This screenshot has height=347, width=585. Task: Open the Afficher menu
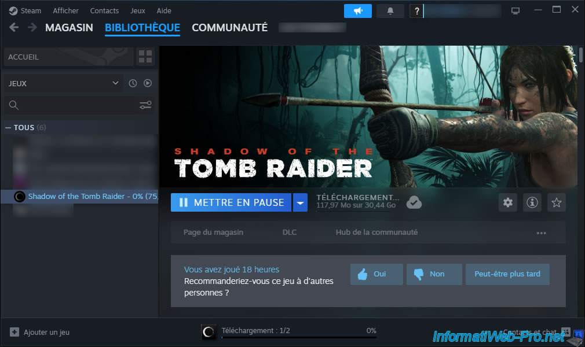pyautogui.click(x=65, y=11)
